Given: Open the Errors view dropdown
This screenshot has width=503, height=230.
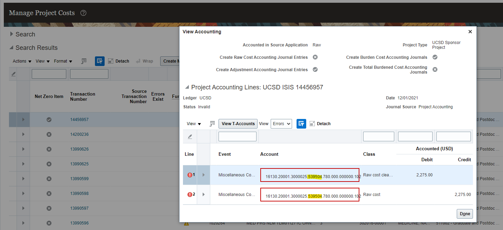Looking at the screenshot, I should tap(281, 124).
